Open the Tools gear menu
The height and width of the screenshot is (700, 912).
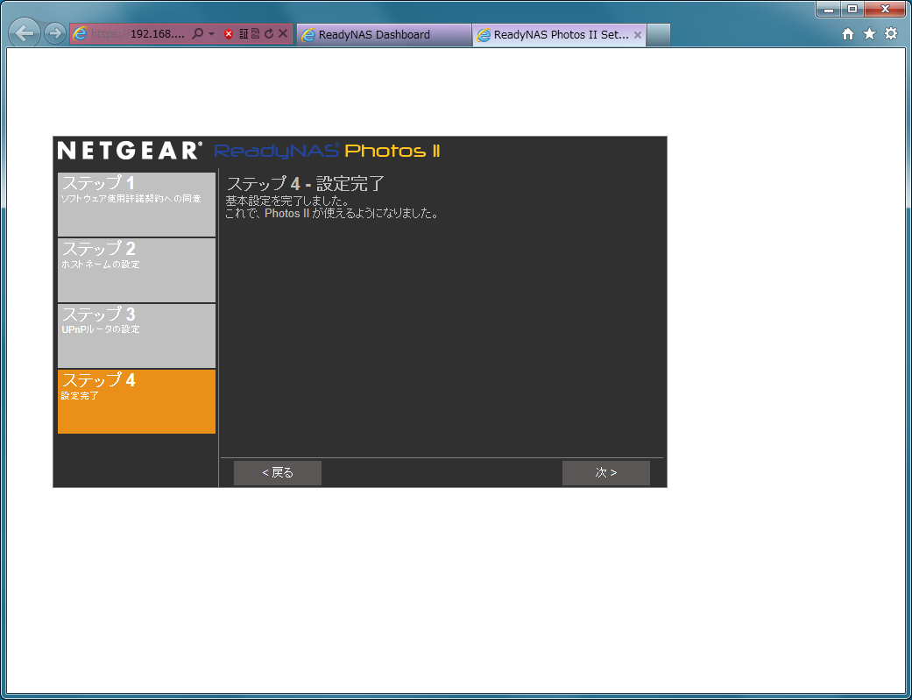891,34
